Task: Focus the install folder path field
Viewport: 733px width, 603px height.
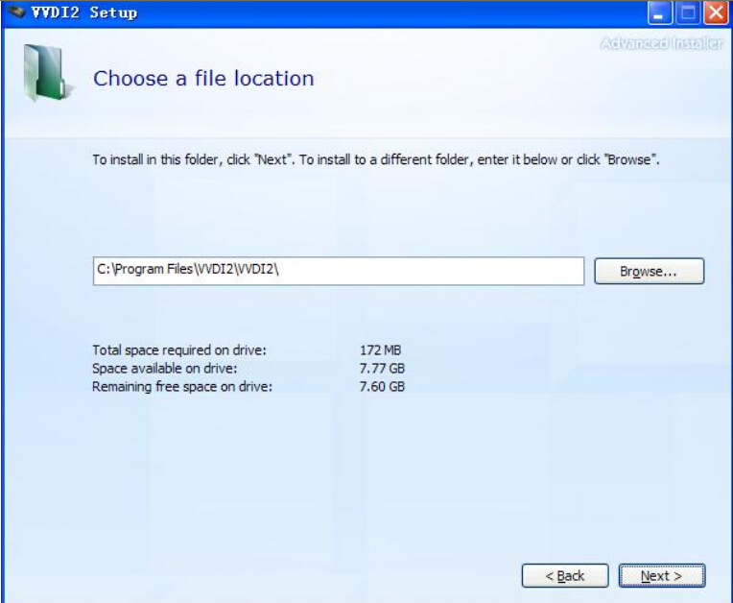Action: point(339,271)
